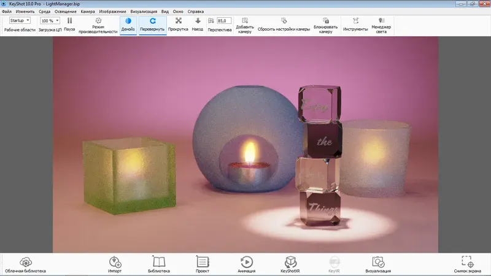Viewport: 491px width, 276px height.
Task: Open the Справка menu
Action: pos(196,12)
